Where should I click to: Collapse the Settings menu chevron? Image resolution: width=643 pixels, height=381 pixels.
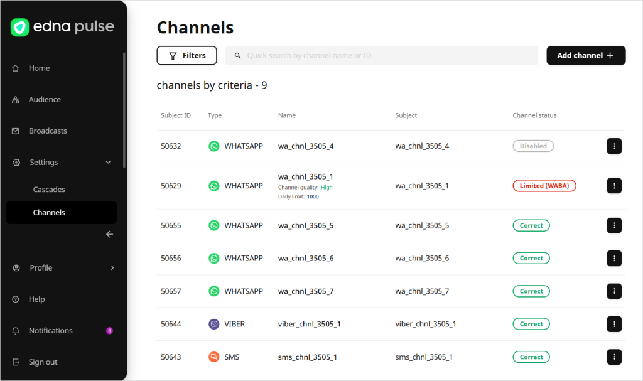click(108, 163)
